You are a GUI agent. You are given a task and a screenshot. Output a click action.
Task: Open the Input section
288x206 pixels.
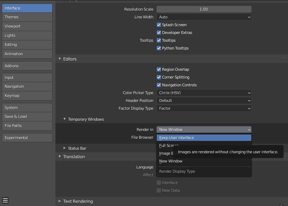click(x=27, y=78)
